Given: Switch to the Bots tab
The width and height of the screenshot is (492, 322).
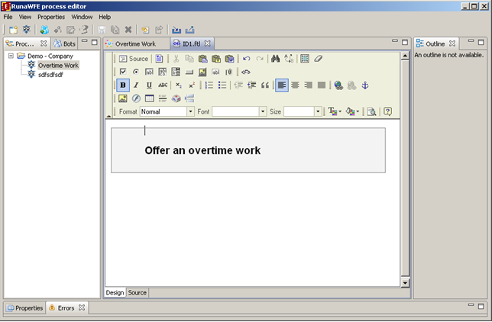Looking at the screenshot, I should pyautogui.click(x=64, y=44).
